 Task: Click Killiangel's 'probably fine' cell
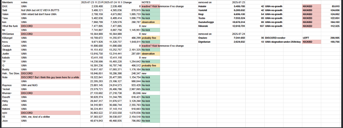pyautogui.click(x=150, y=38)
